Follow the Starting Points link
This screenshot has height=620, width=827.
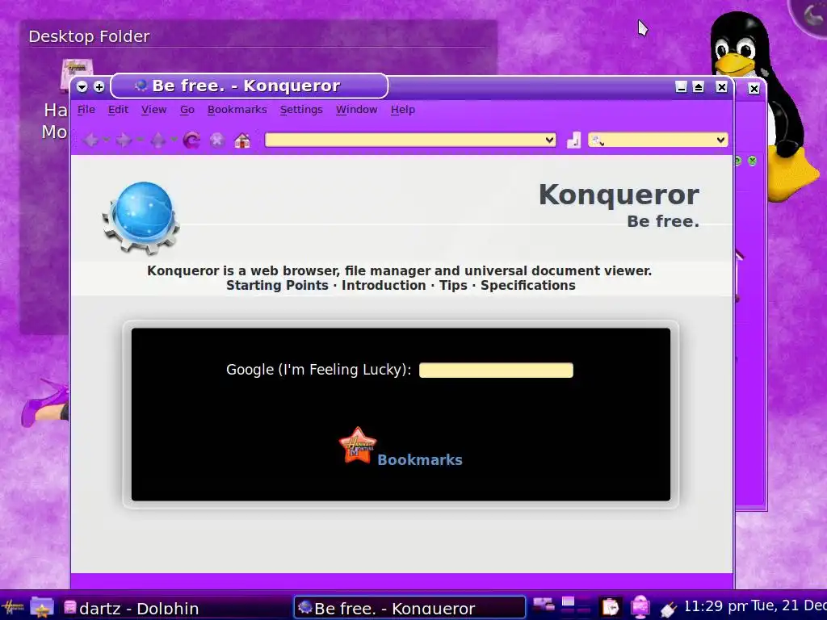pyautogui.click(x=278, y=285)
